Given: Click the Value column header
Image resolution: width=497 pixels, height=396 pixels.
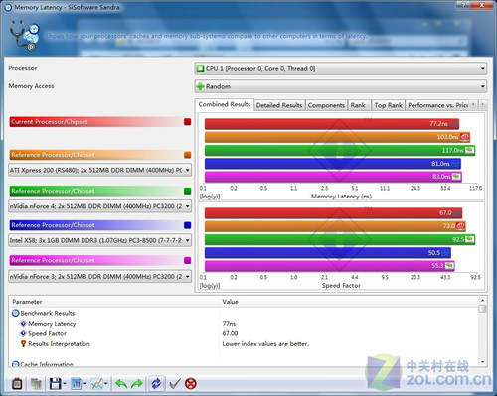Looking at the screenshot, I should coord(349,302).
